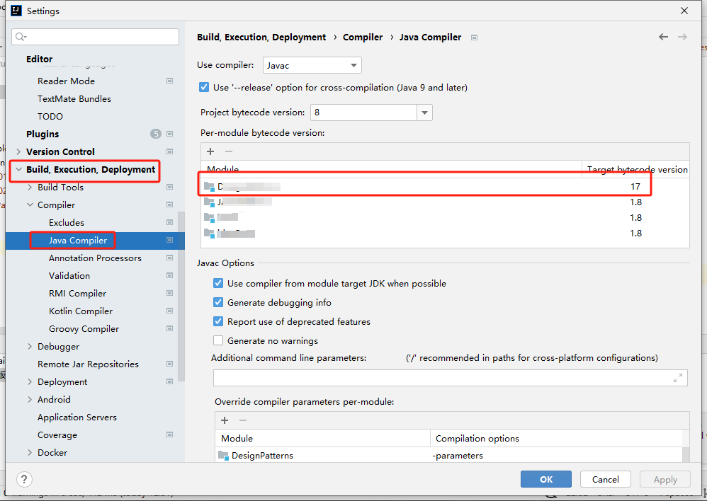Image resolution: width=707 pixels, height=501 pixels.
Task: Select Application Servers settings page
Action: (x=77, y=417)
